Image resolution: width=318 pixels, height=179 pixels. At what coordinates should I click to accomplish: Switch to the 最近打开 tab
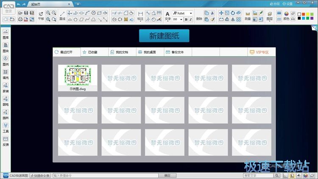(x=67, y=52)
